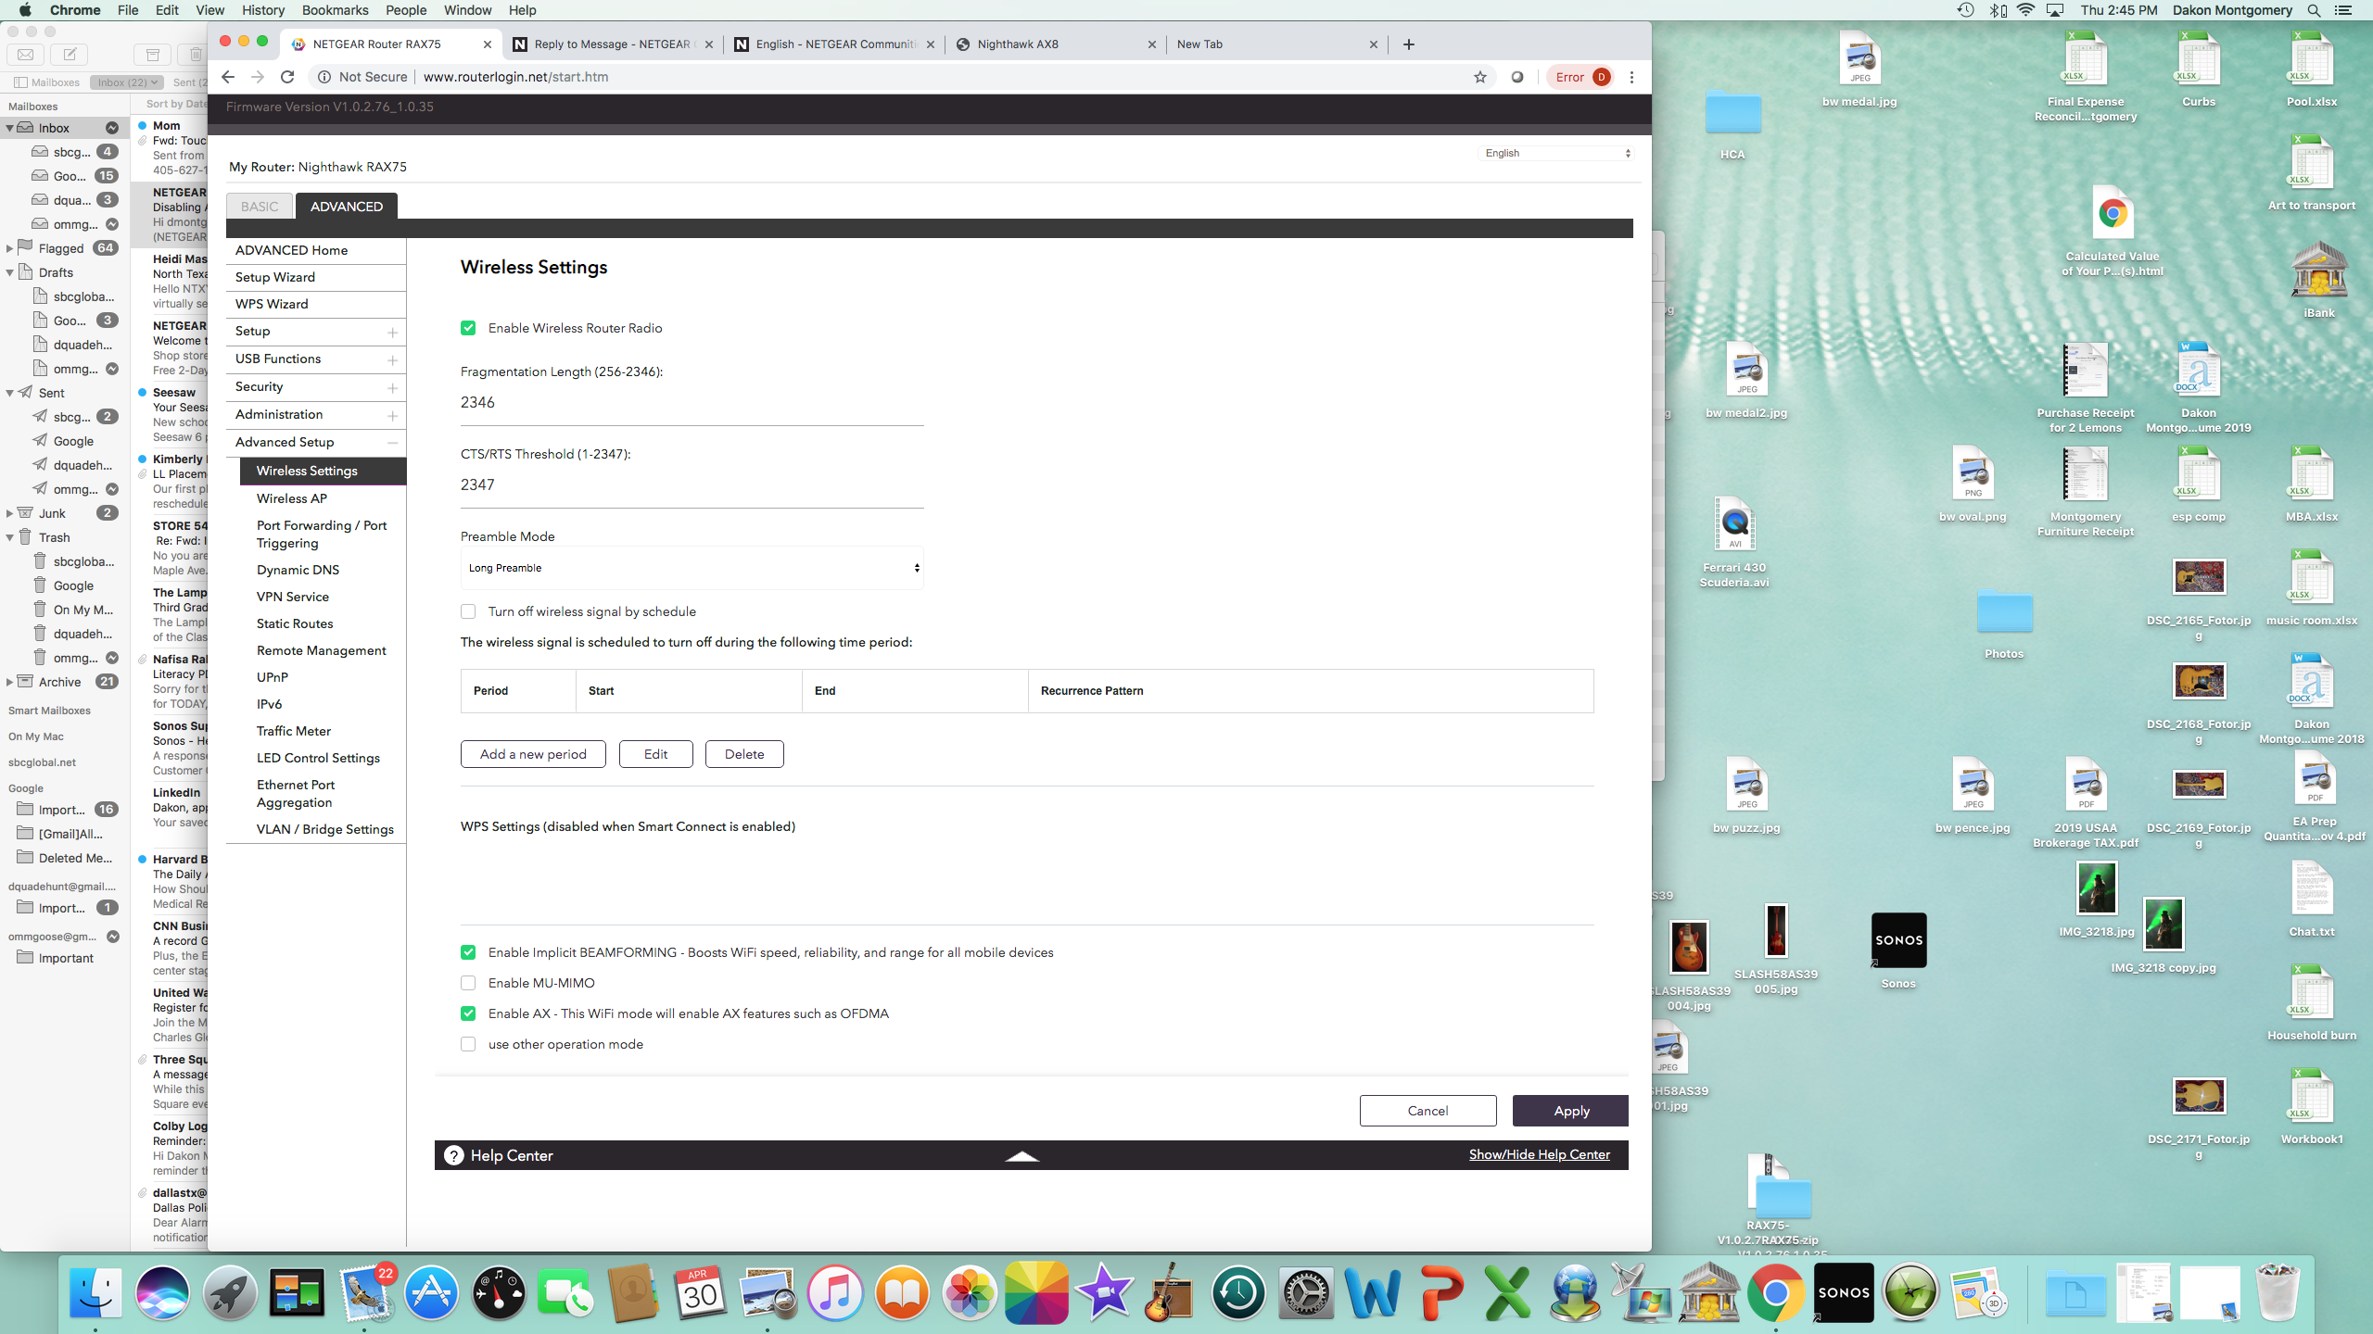Open Port Forwarding / Port Triggering item
The width and height of the screenshot is (2373, 1334).
click(x=322, y=534)
